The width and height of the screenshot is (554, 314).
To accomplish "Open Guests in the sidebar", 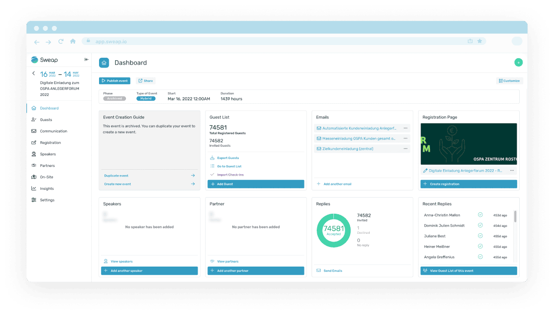I will pyautogui.click(x=46, y=120).
